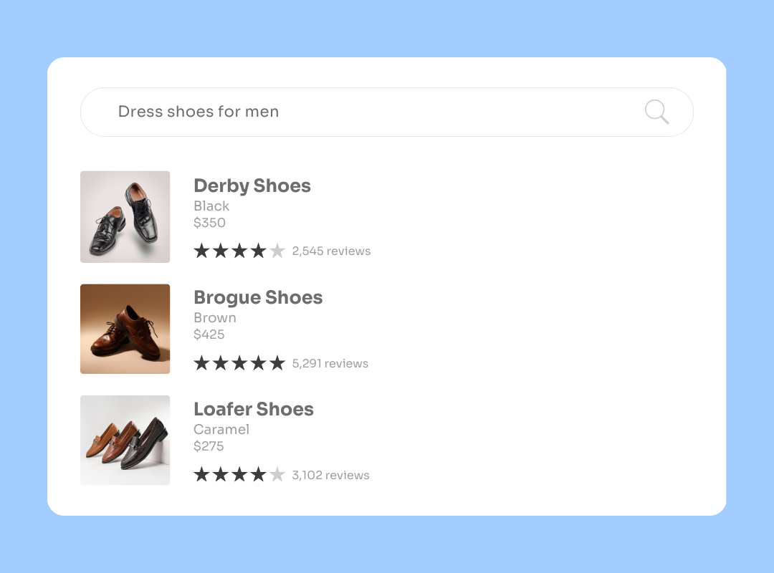Click the magnifying glass search icon

point(656,112)
